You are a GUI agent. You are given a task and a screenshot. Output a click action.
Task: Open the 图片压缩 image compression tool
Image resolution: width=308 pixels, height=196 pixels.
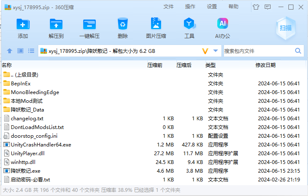[x=156, y=24]
